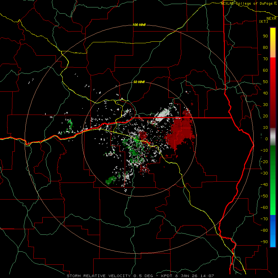The height and width of the screenshot is (278, 278).
Task: Click the -80 label on the velocity scale
Action: 264,230
